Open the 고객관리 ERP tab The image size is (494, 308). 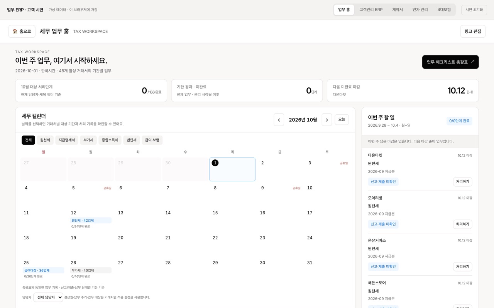[x=371, y=10]
